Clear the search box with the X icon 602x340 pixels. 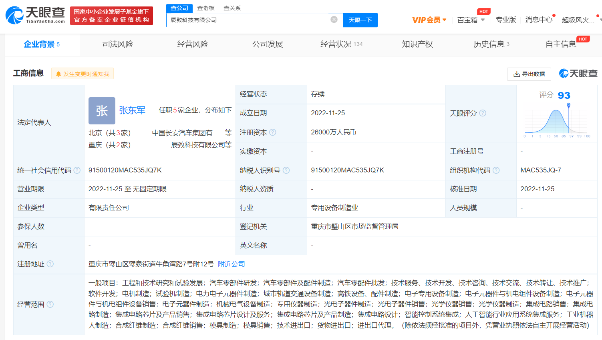click(334, 20)
